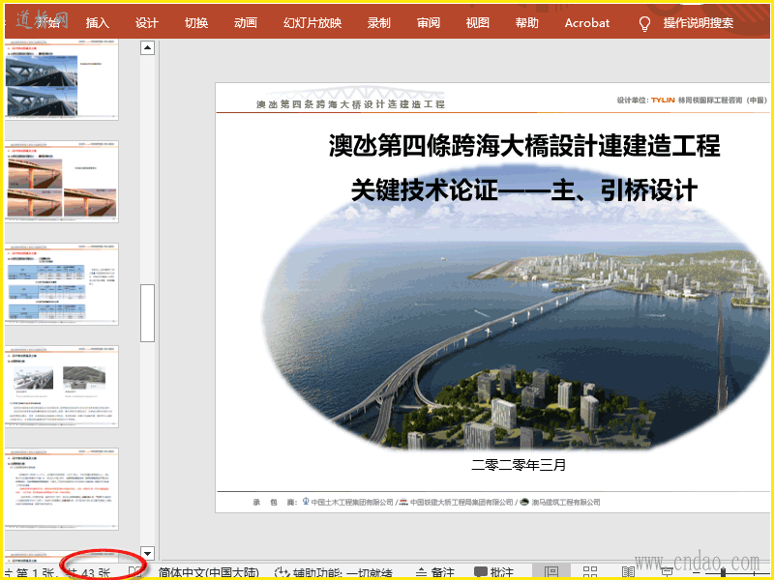Click the thumbnail pane scrollbar handle

148,312
